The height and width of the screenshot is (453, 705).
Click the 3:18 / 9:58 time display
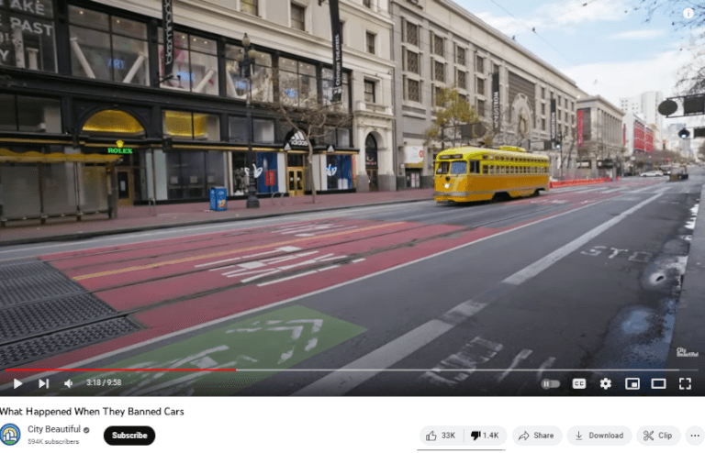point(104,382)
